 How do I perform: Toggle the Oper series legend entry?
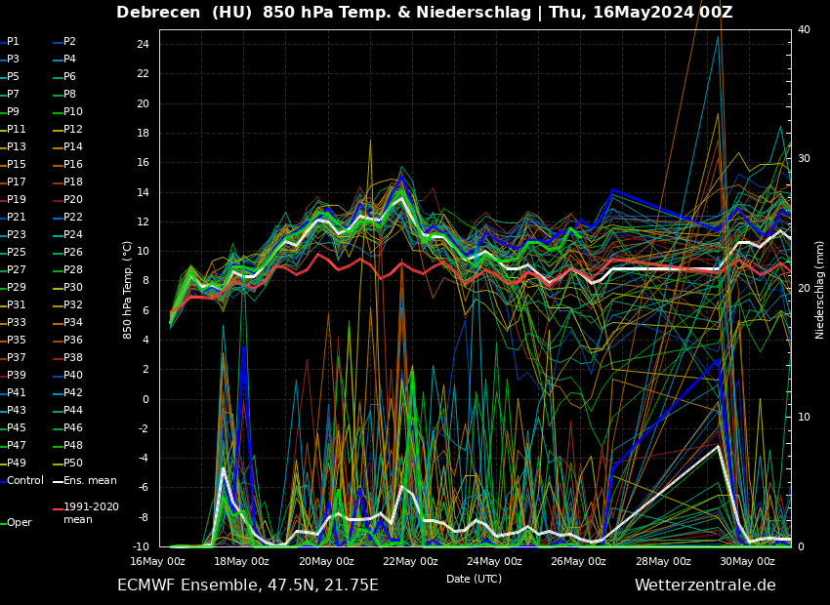(x=19, y=523)
